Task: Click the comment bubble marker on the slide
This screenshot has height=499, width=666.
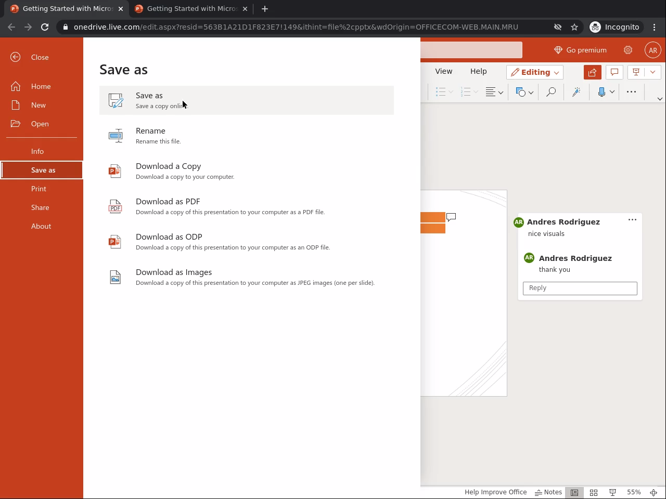Action: (x=451, y=217)
